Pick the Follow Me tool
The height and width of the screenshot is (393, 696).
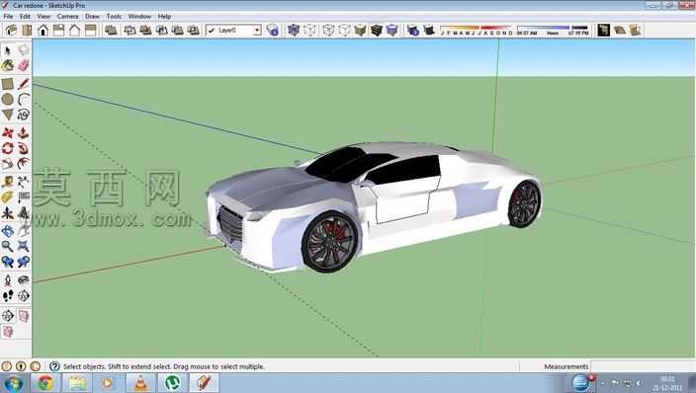point(24,148)
